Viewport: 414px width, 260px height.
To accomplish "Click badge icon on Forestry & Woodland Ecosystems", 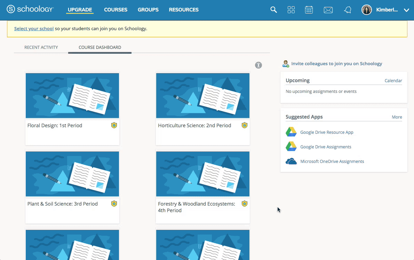I will 245,203.
